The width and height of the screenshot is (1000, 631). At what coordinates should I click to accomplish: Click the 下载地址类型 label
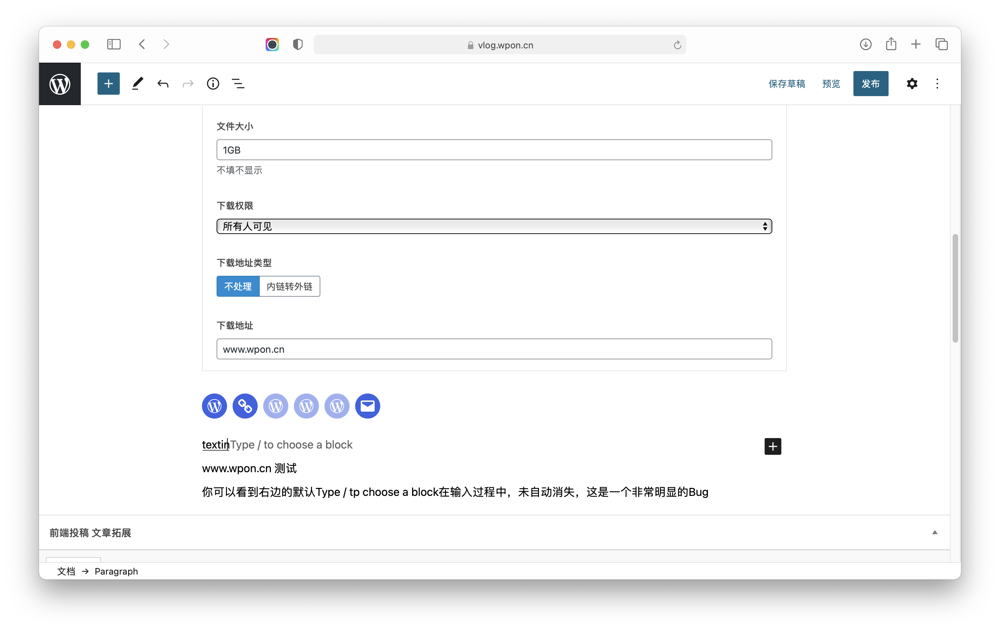(244, 263)
